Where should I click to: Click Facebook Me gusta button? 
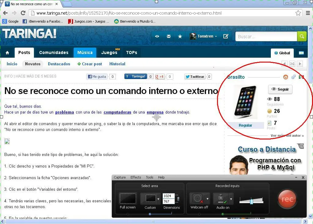coord(97,77)
